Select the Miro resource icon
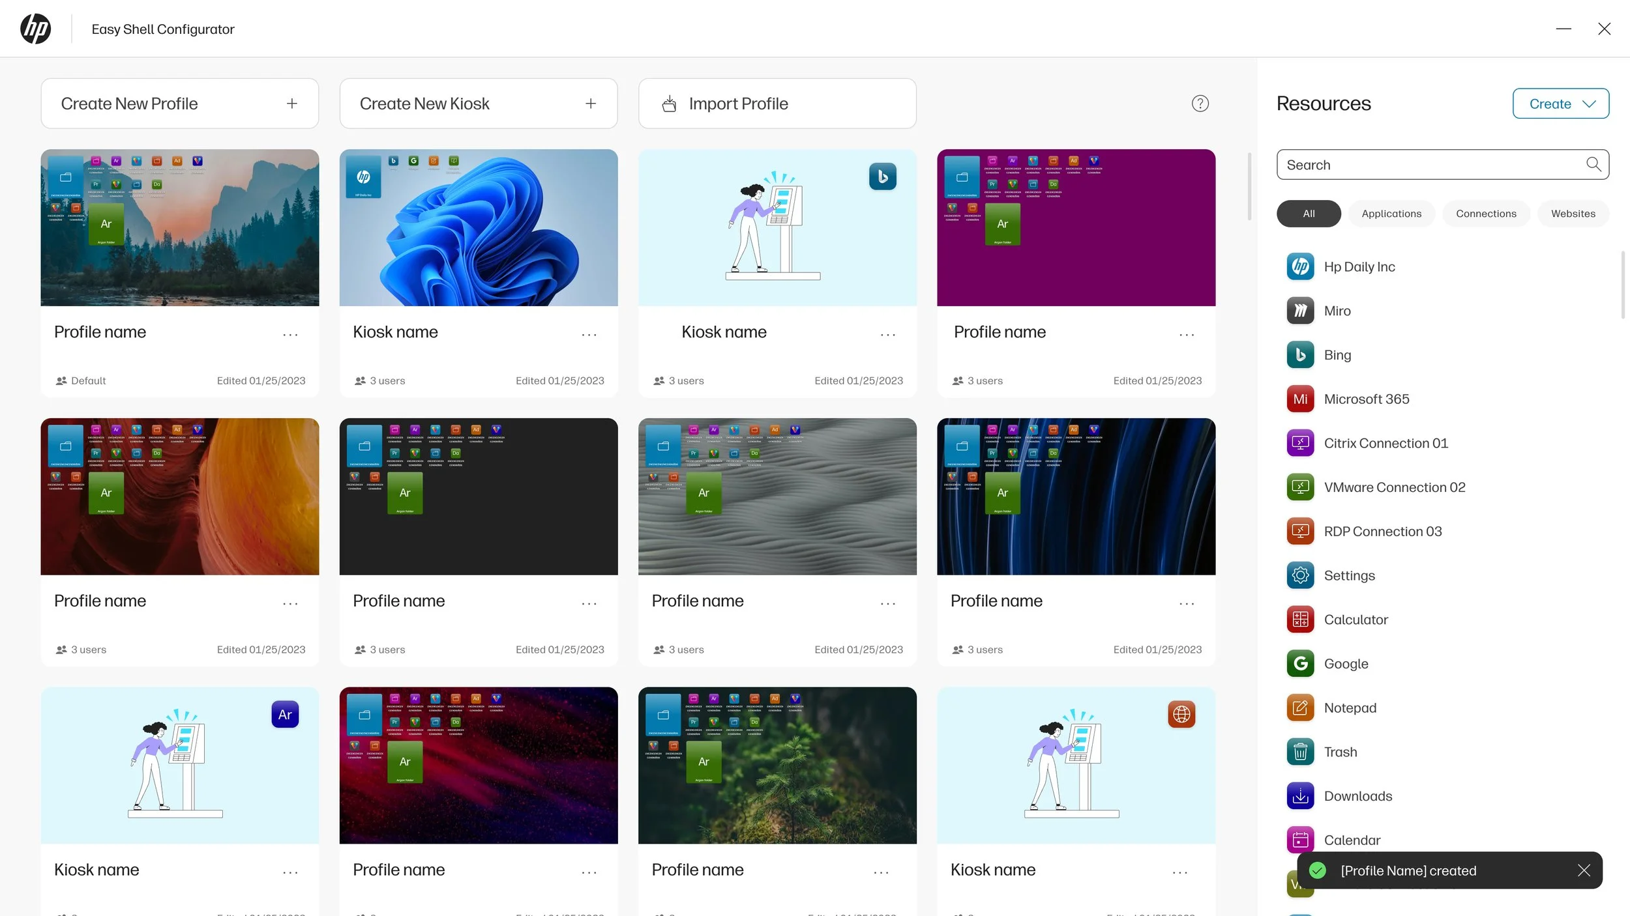The width and height of the screenshot is (1630, 916). click(1300, 311)
